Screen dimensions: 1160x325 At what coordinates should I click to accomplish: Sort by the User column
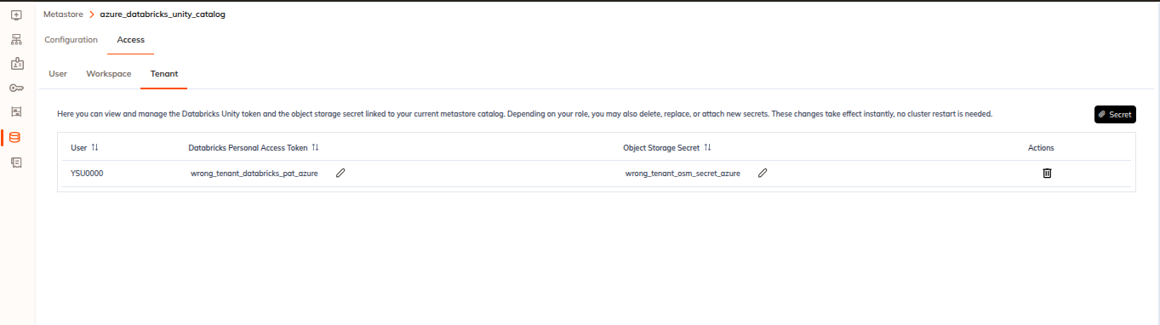click(95, 147)
